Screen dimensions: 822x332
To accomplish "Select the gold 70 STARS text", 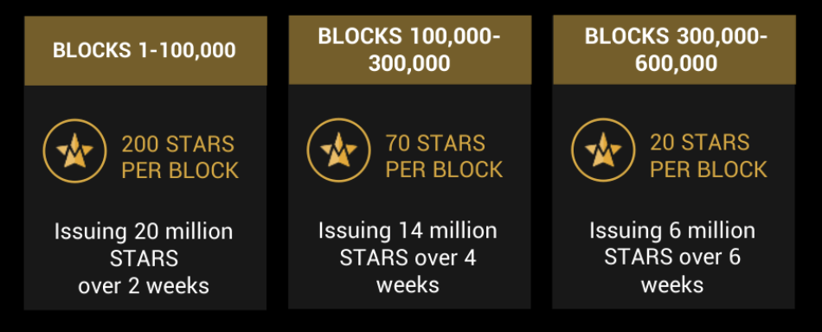I will tap(436, 143).
